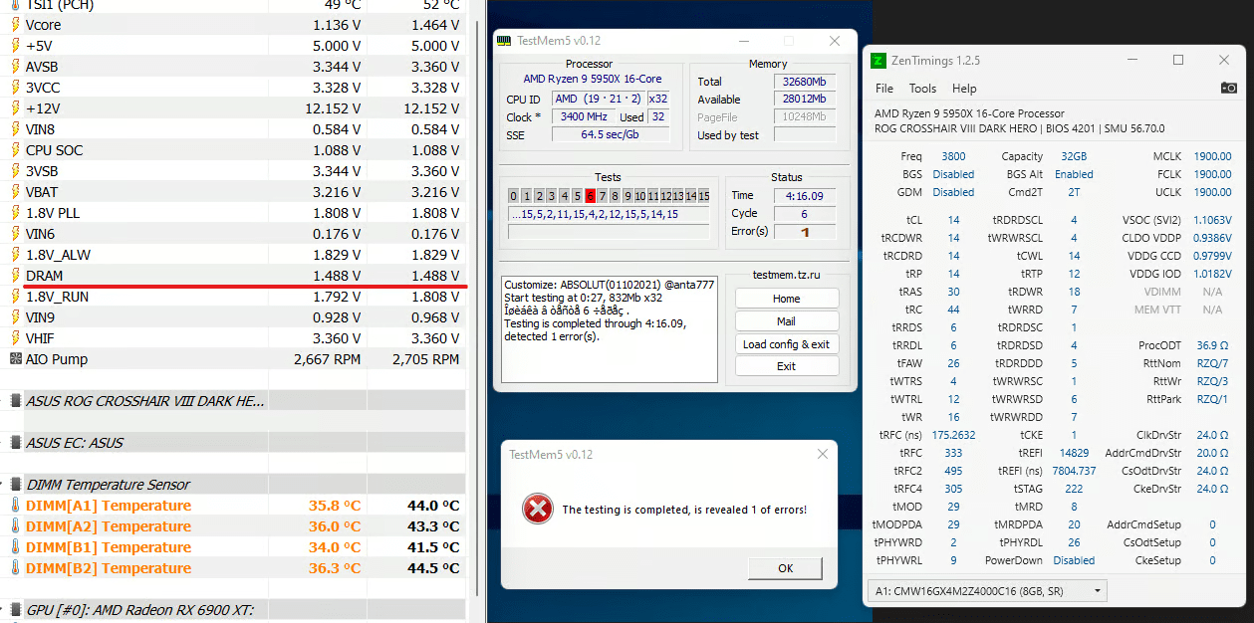This screenshot has height=623, width=1254.
Task: Click the thermometer icon for DIMM[B1] Temperature
Action: click(x=15, y=547)
